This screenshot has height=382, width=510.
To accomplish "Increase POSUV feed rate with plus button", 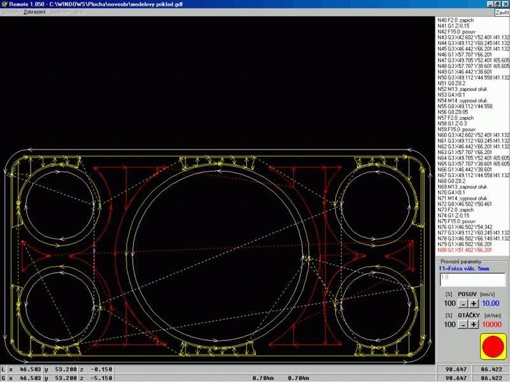I will [x=474, y=304].
